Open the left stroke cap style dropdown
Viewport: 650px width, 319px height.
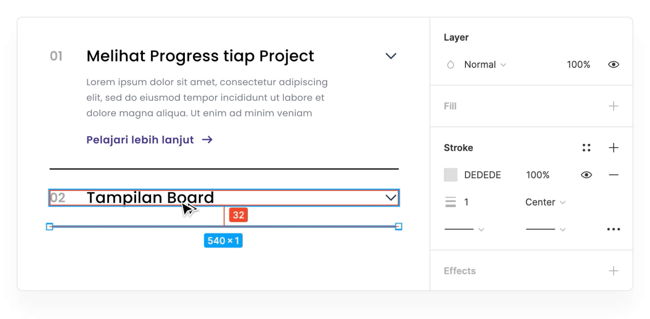(x=464, y=229)
